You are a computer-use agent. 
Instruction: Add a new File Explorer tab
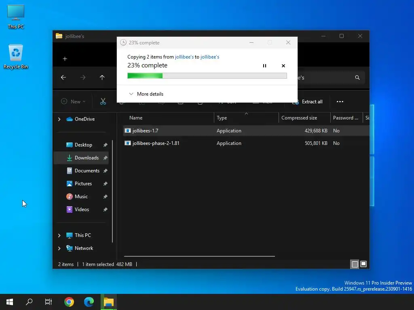point(65,59)
